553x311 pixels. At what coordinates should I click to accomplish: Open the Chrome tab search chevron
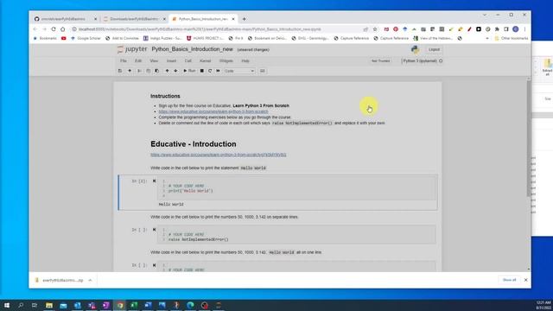(485, 15)
